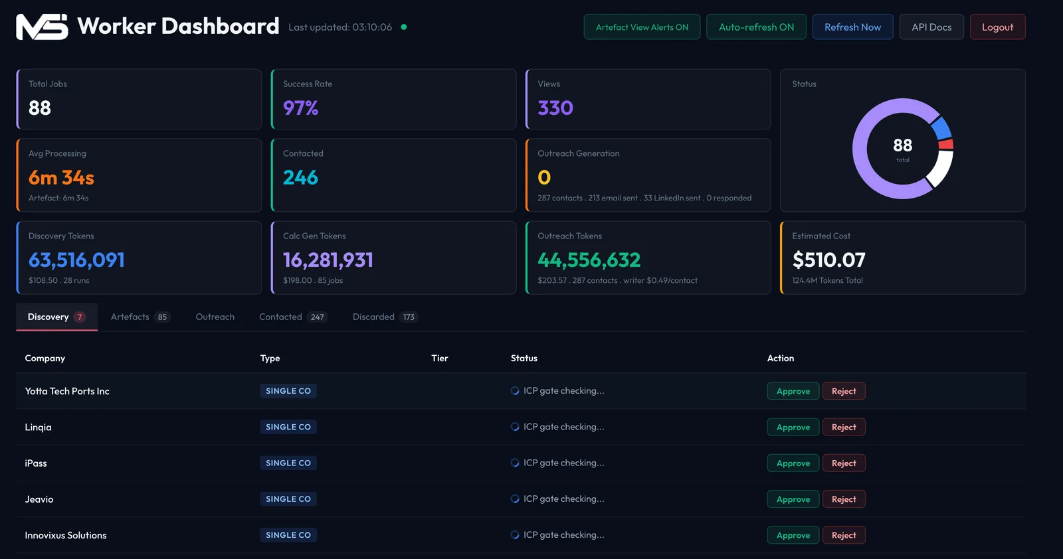The image size is (1063, 559).
Task: Approve Innovixus Solutions
Action: pyautogui.click(x=793, y=535)
